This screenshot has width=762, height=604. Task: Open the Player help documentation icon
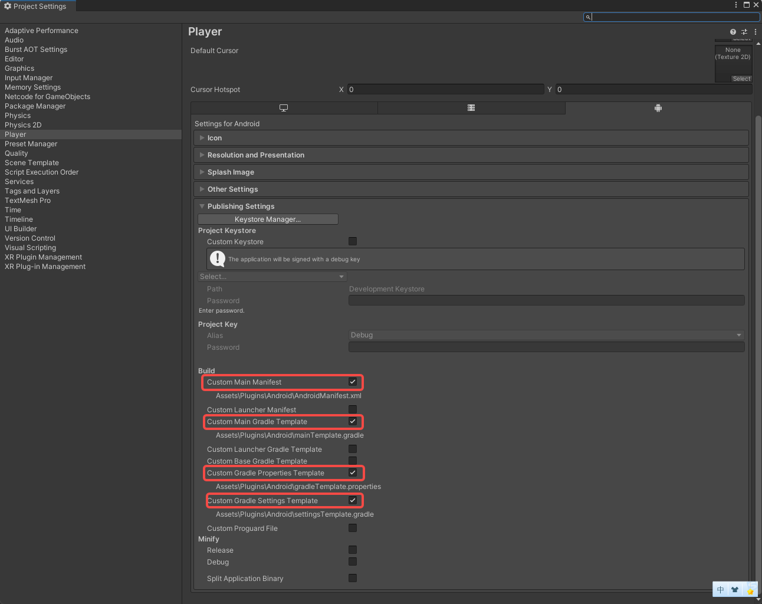click(733, 32)
